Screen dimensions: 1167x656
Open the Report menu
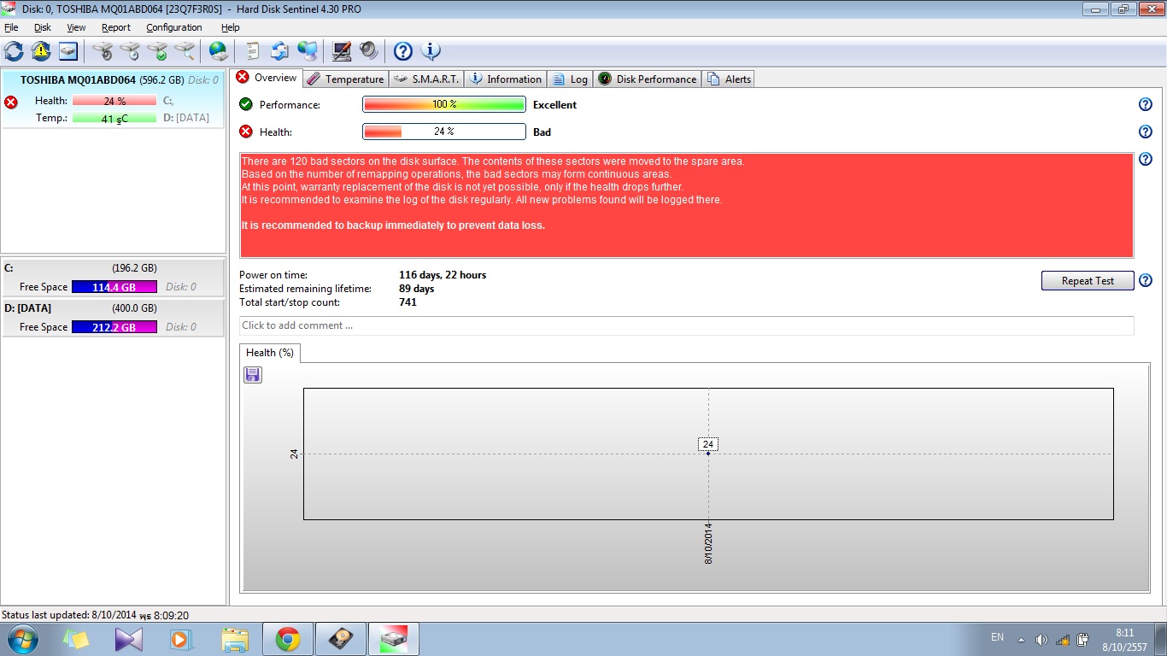pos(116,27)
